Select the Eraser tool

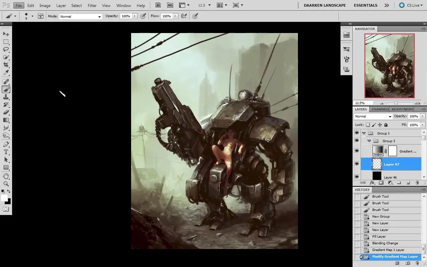[6, 112]
